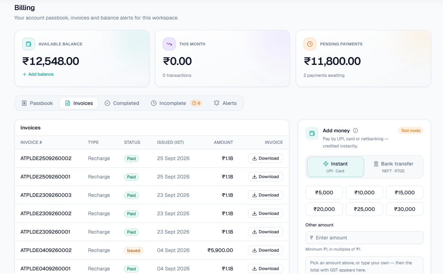The height and width of the screenshot is (274, 443).
Task: Click the document icon in the Invoices tab
Action: (x=68, y=103)
